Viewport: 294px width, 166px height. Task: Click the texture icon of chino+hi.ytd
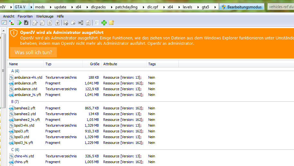(x=12, y=156)
